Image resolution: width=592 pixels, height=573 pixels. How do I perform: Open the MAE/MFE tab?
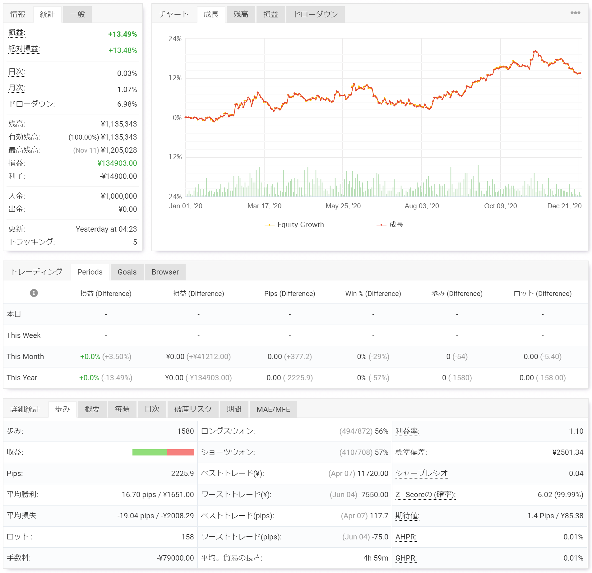coord(273,409)
